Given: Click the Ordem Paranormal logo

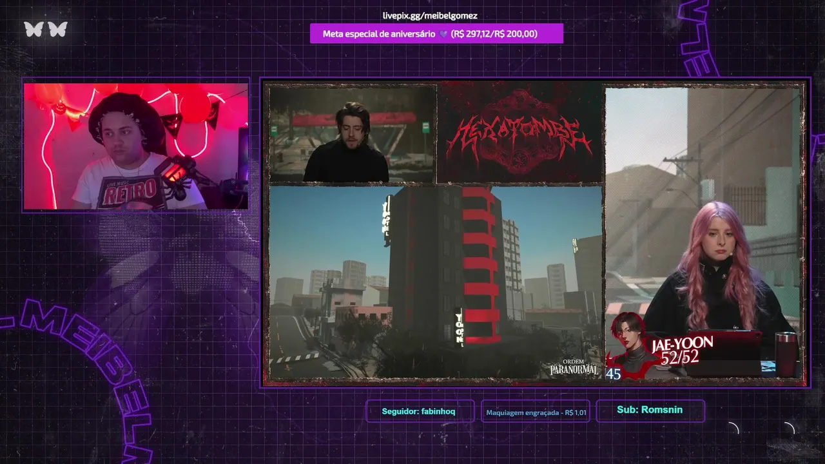Looking at the screenshot, I should [x=574, y=368].
